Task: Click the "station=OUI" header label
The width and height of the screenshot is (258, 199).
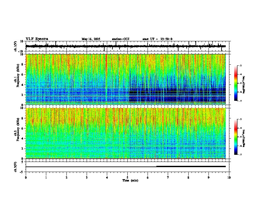Action: click(121, 39)
